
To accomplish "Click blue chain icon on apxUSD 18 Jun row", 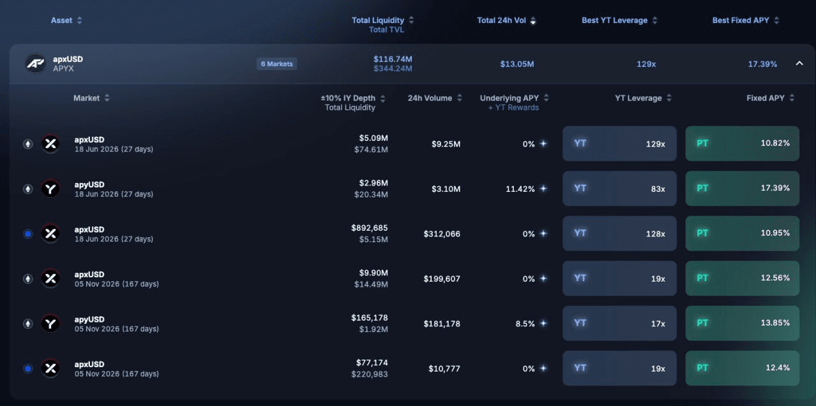I will coord(27,234).
